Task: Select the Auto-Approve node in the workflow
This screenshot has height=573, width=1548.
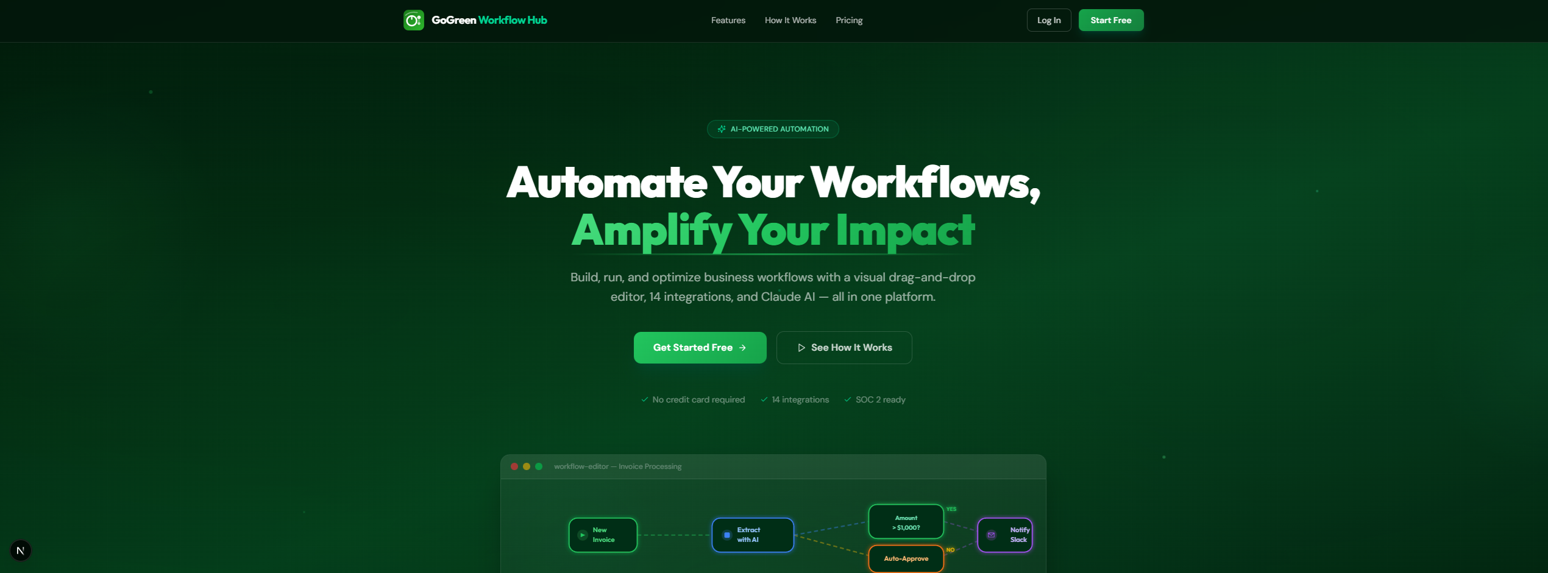Action: tap(906, 558)
